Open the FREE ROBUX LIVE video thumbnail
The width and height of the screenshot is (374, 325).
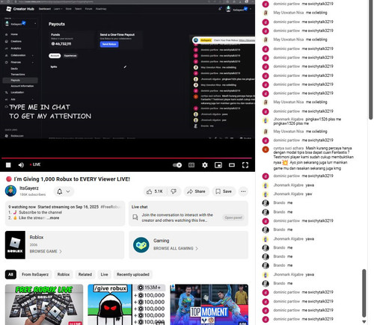pyautogui.click(x=44, y=305)
